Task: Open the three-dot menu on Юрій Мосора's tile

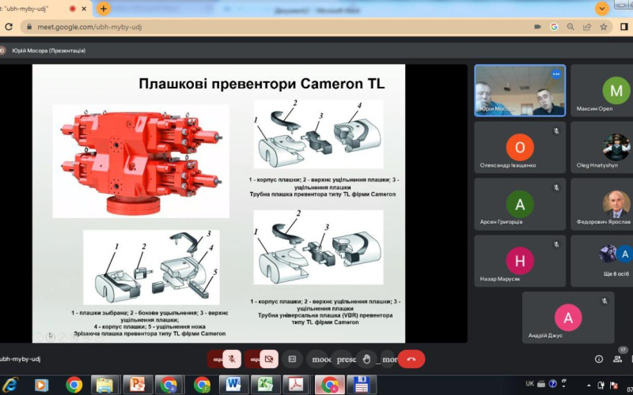Action: point(556,74)
